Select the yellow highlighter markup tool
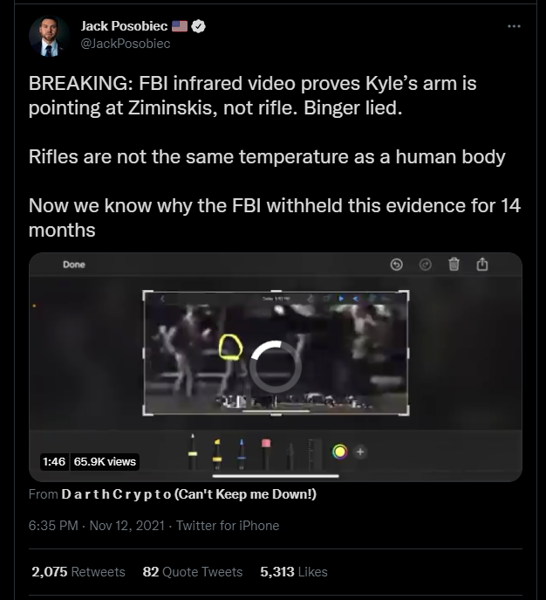 click(217, 454)
